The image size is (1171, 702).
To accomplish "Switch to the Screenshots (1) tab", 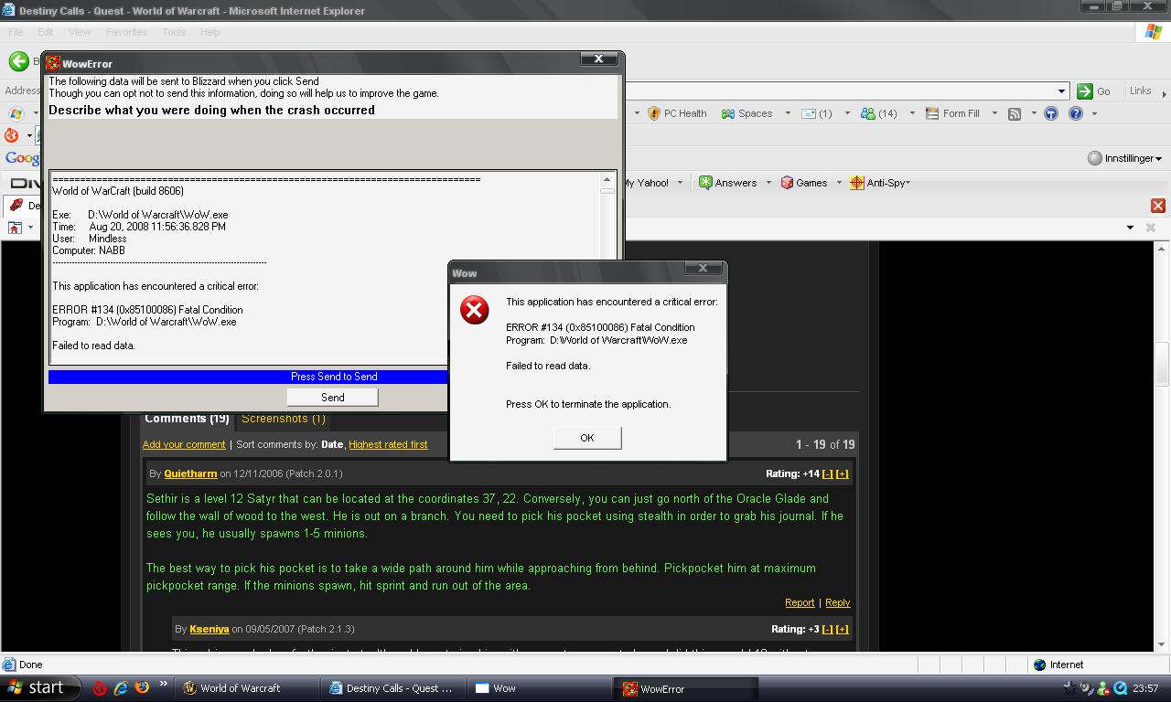I will pyautogui.click(x=284, y=418).
